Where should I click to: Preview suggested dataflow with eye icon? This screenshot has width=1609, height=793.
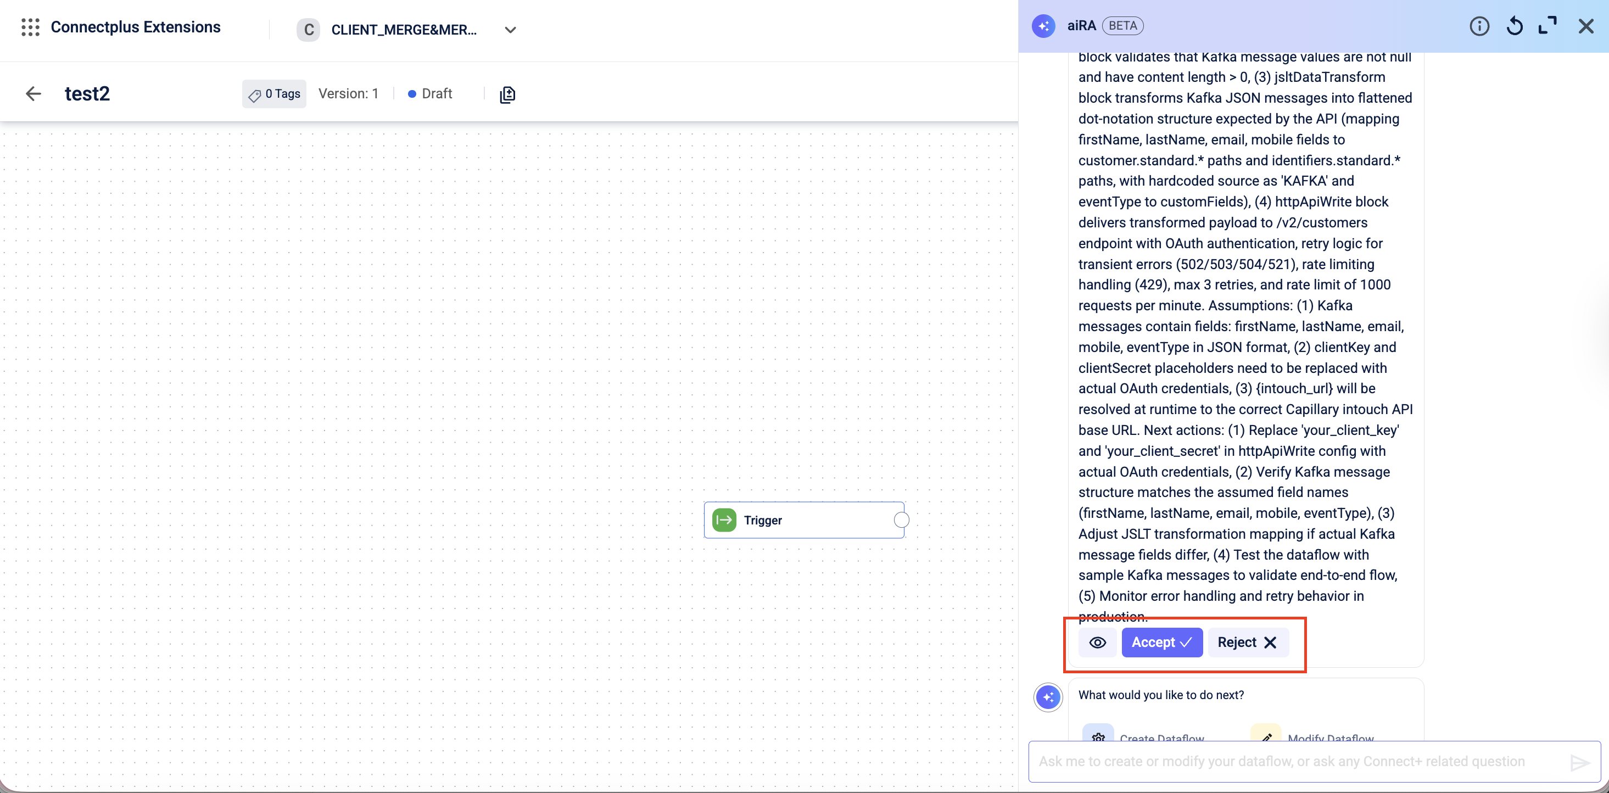pos(1097,643)
